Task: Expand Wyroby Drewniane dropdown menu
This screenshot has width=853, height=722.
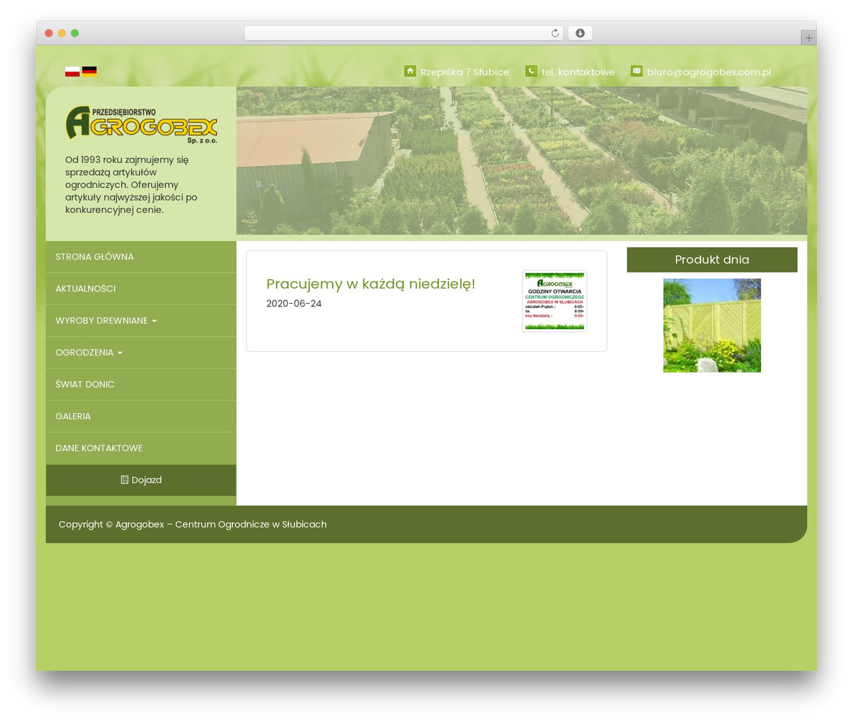Action: tap(141, 320)
